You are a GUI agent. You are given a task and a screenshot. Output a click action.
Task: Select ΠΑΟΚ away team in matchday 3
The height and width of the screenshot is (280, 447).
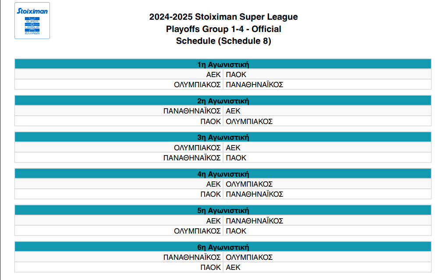[236, 158]
